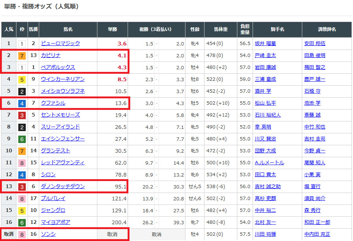
Task: Select jockey link A.ルメートル
Action: [x=269, y=163]
